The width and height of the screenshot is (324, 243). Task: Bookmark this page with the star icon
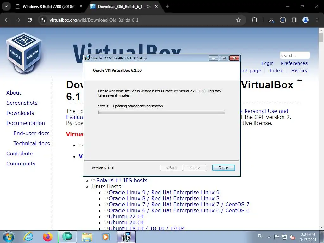coord(239,20)
